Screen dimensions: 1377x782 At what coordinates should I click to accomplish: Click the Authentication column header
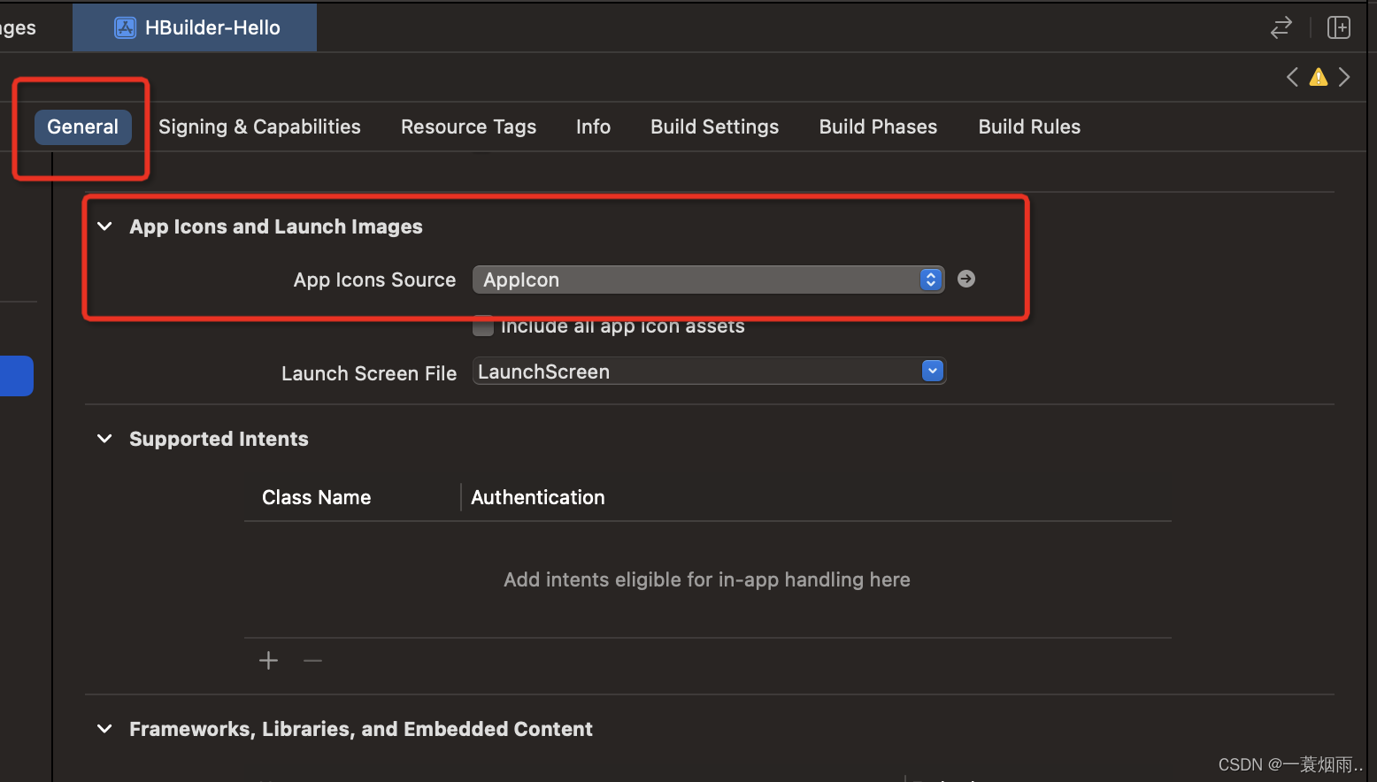pyautogui.click(x=538, y=497)
